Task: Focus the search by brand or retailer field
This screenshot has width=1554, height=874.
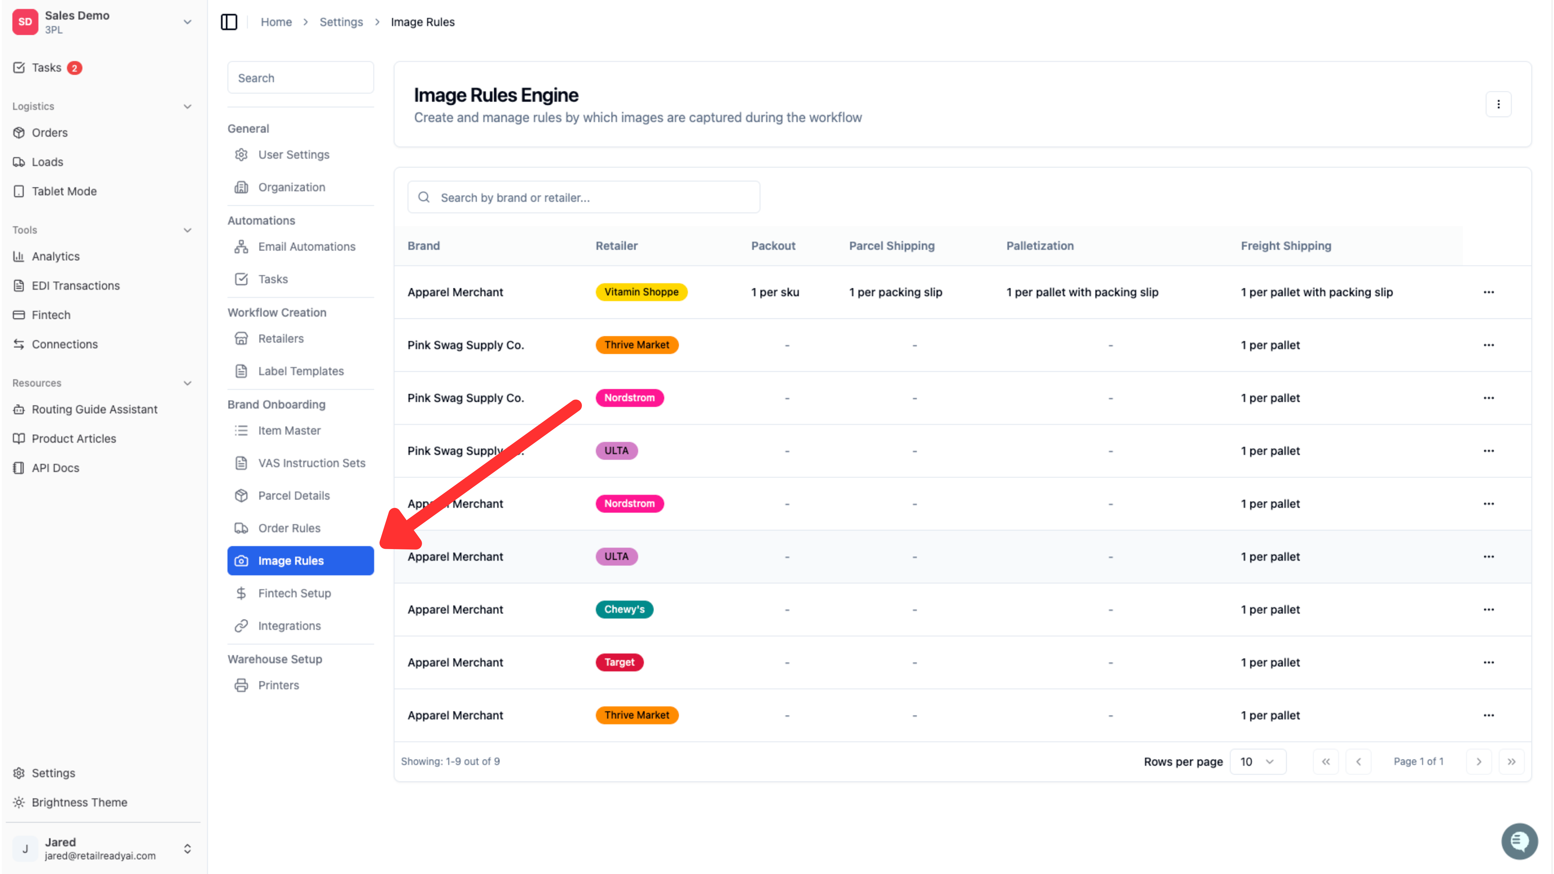Action: tap(583, 197)
